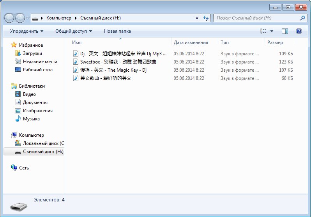
Task: Sort by the Дата изменения column header
Action: (194, 42)
